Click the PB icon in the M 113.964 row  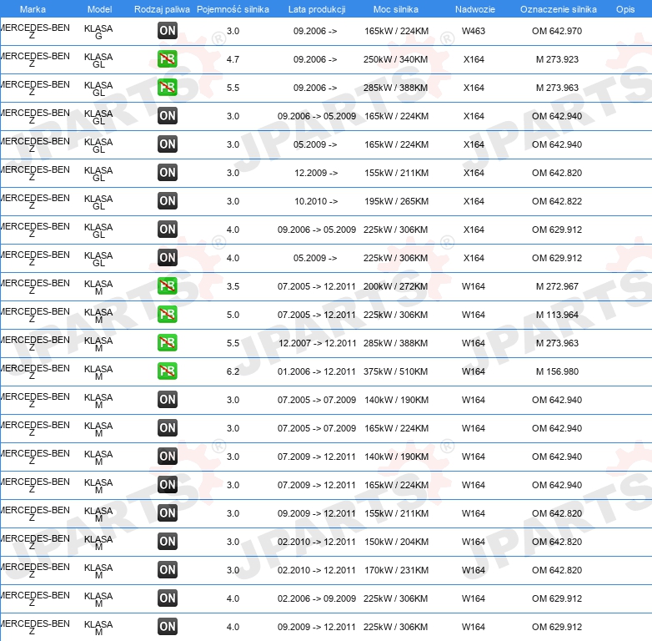click(168, 315)
